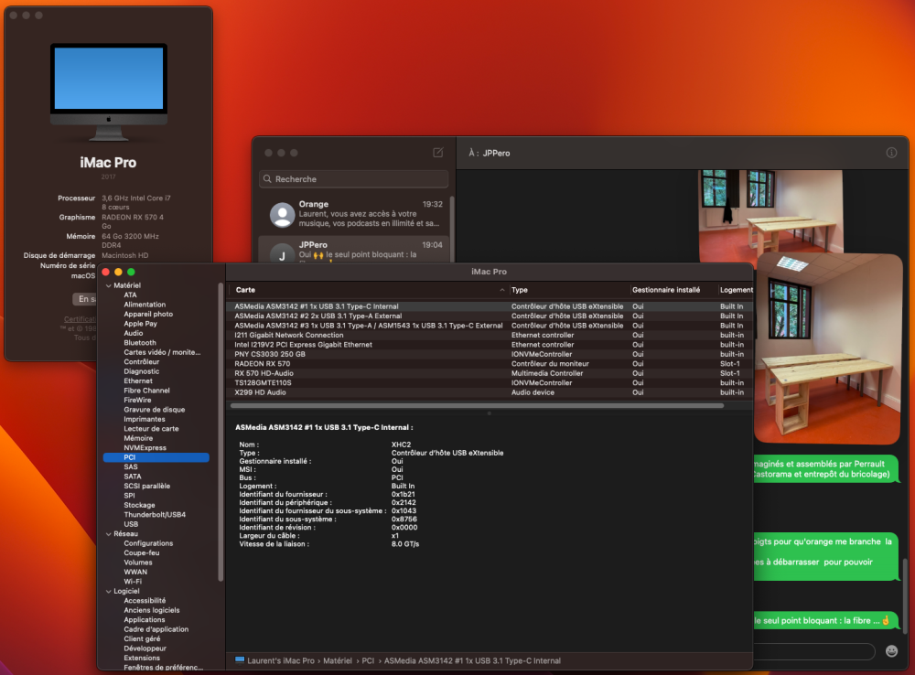Click the sidebar vertical scrollbar in System Information
Image resolution: width=915 pixels, height=675 pixels.
(221, 432)
